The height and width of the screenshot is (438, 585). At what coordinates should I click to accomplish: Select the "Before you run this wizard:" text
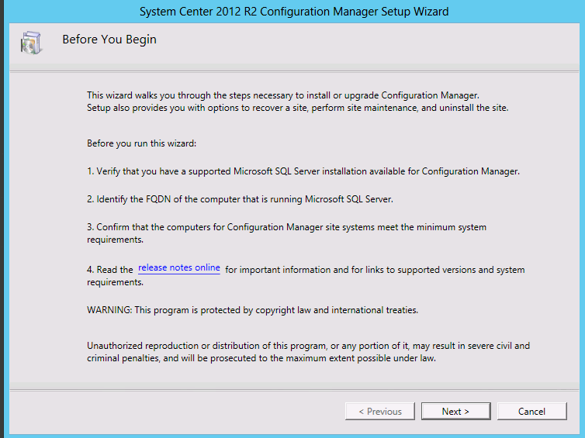[x=141, y=143]
